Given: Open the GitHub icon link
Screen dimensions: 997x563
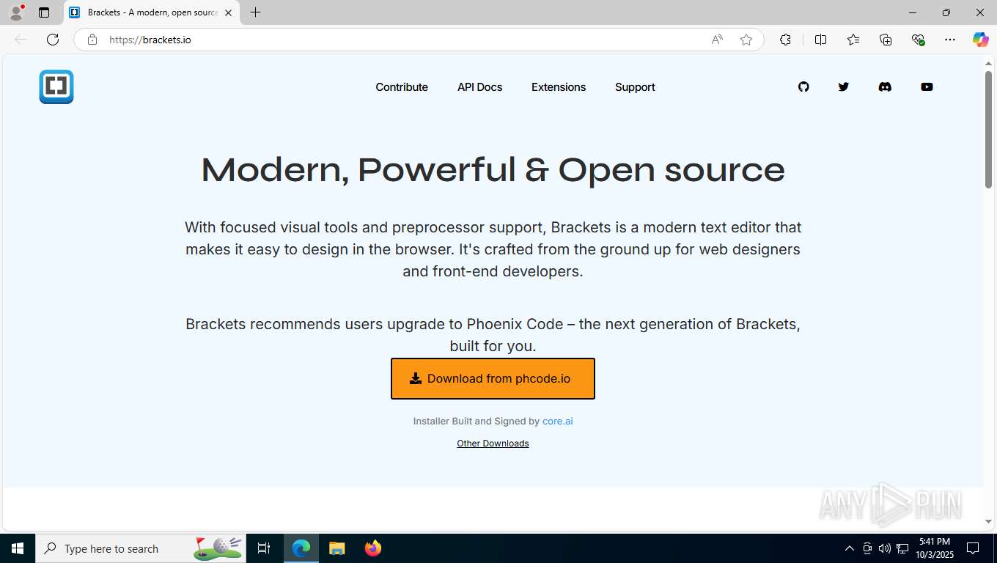Looking at the screenshot, I should click(803, 87).
